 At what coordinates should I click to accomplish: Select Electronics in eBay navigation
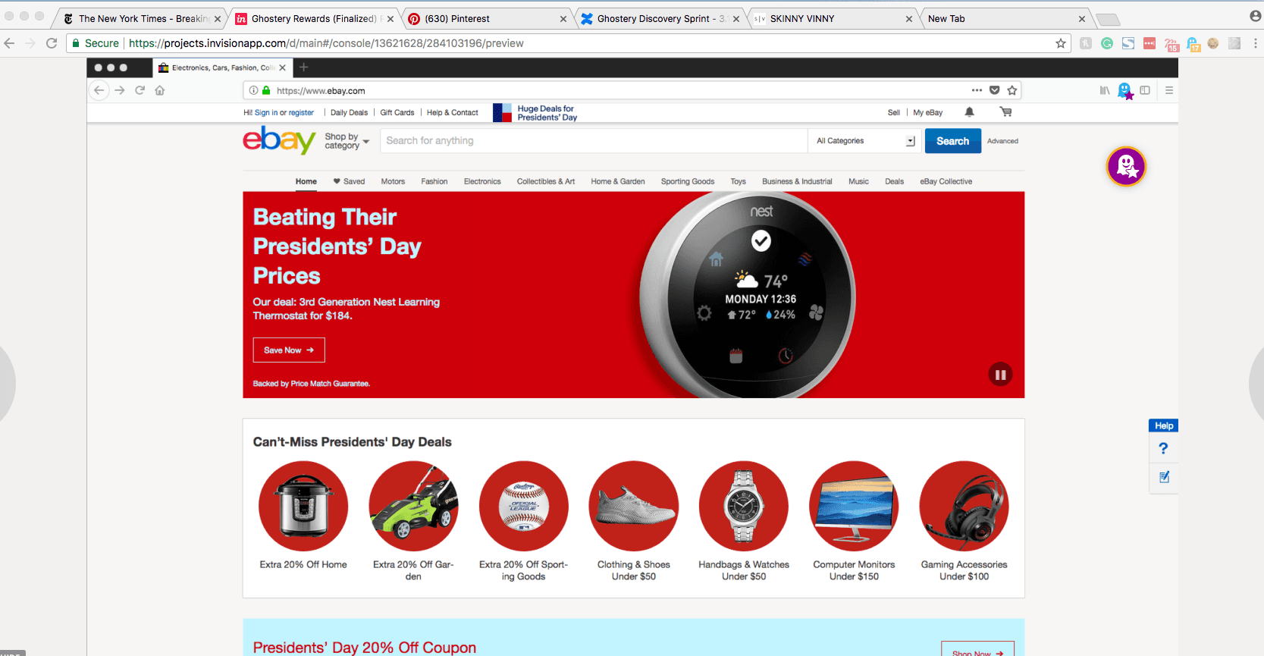(482, 182)
